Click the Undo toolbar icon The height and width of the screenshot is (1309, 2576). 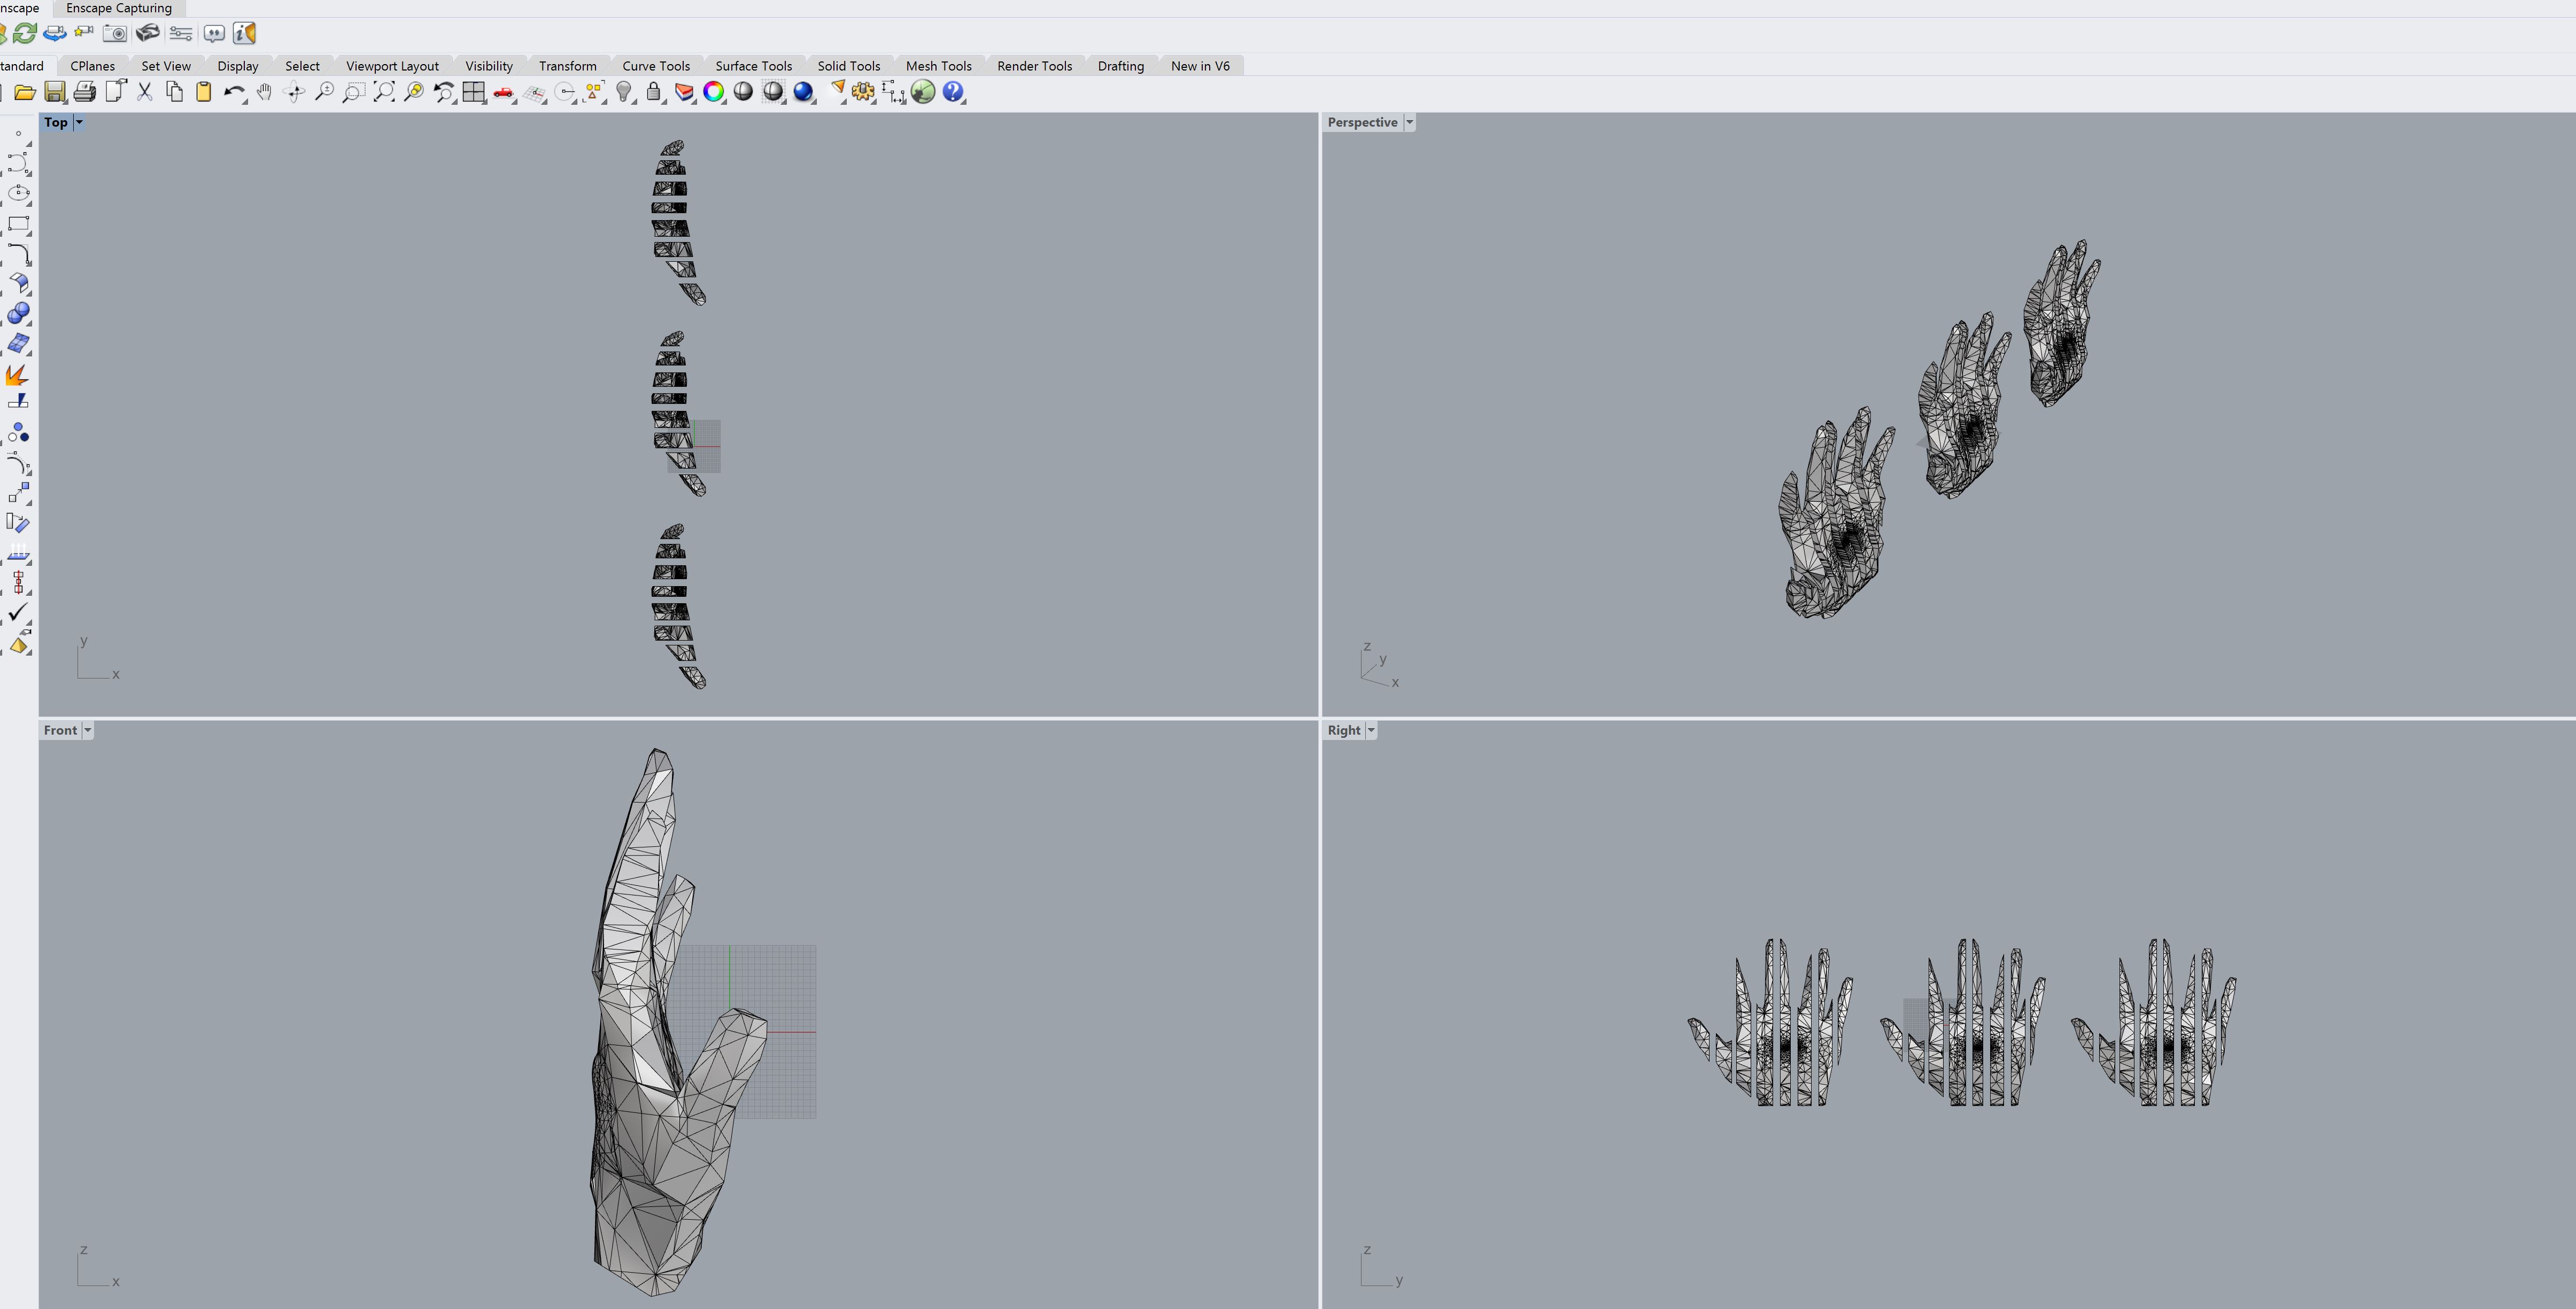(x=234, y=92)
